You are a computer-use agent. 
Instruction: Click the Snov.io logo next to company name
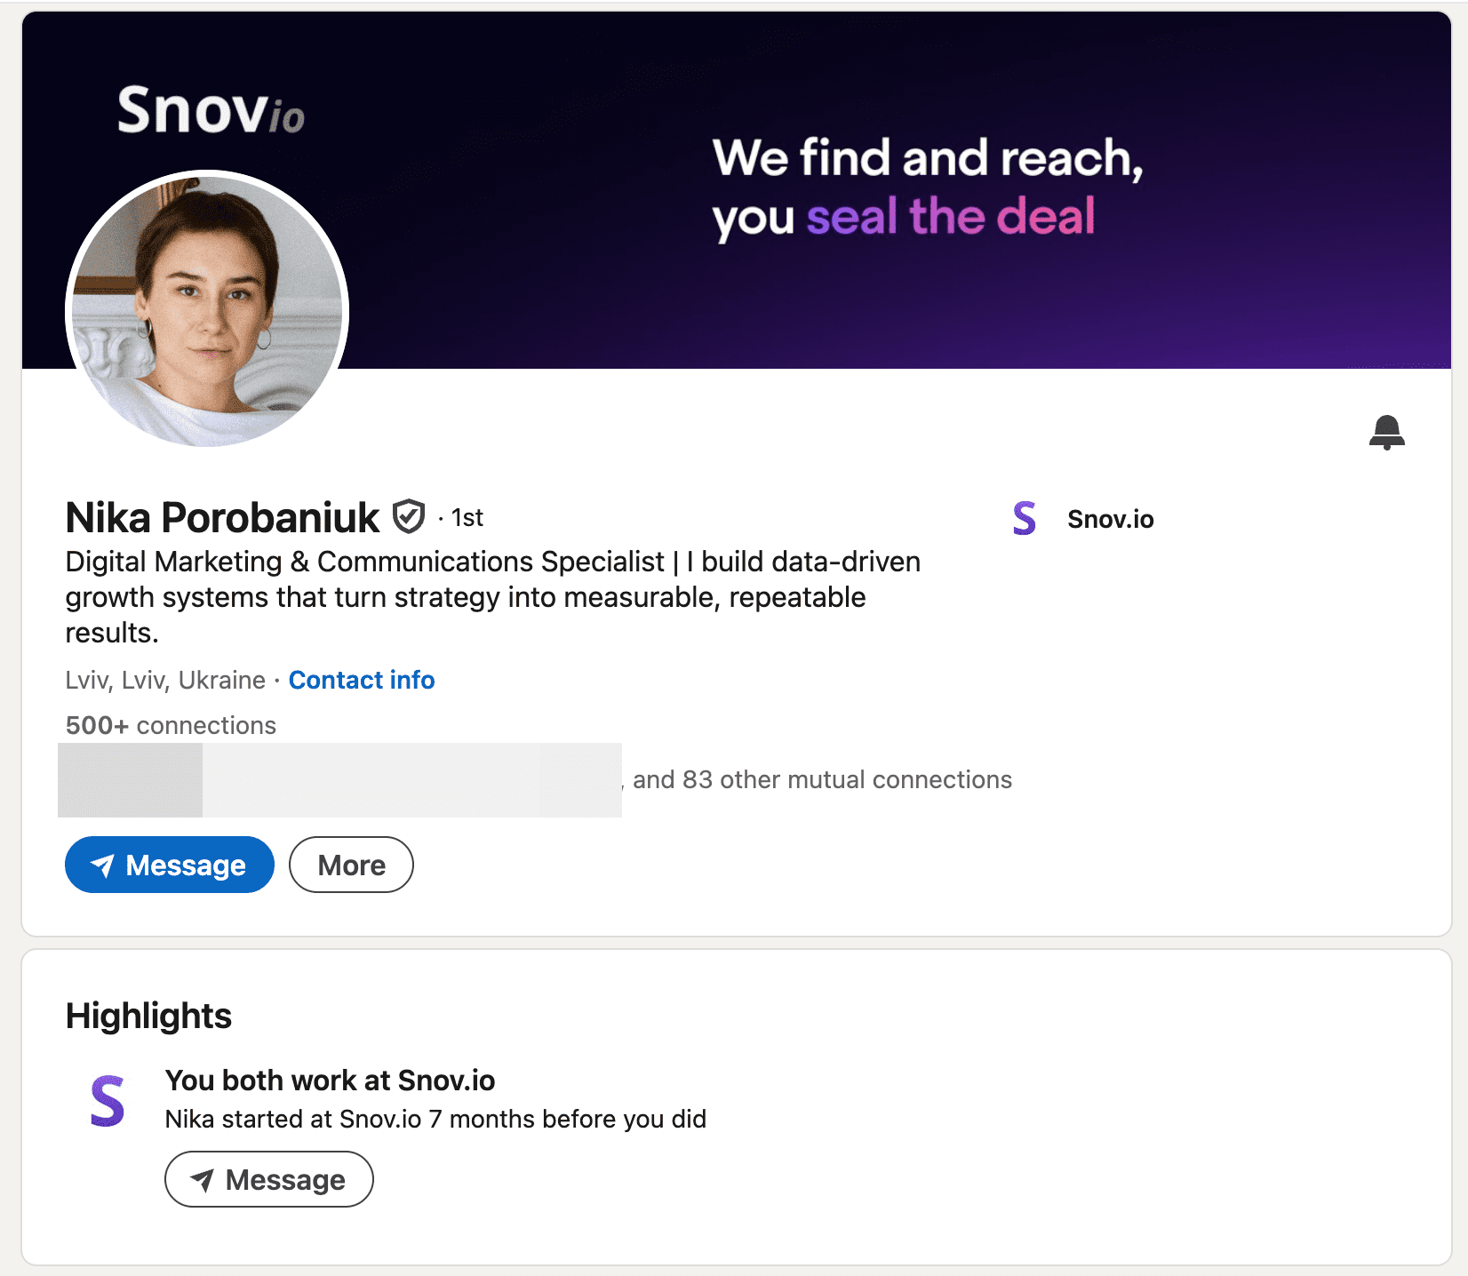pos(1025,518)
